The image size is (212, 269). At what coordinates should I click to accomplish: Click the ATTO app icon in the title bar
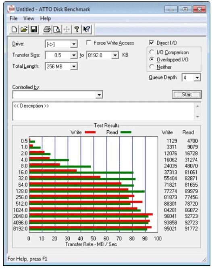[x=11, y=9]
